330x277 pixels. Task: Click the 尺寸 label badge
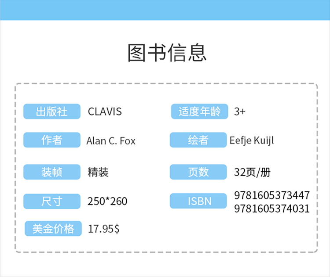[52, 201]
